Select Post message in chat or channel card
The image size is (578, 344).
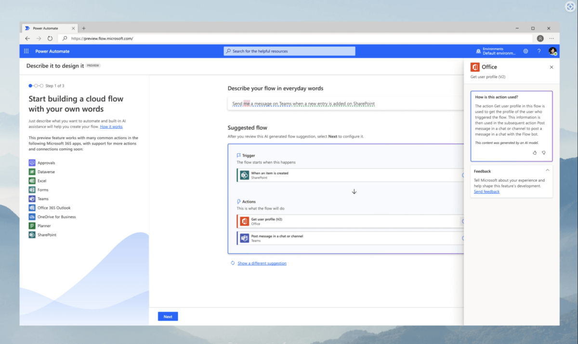click(350, 238)
